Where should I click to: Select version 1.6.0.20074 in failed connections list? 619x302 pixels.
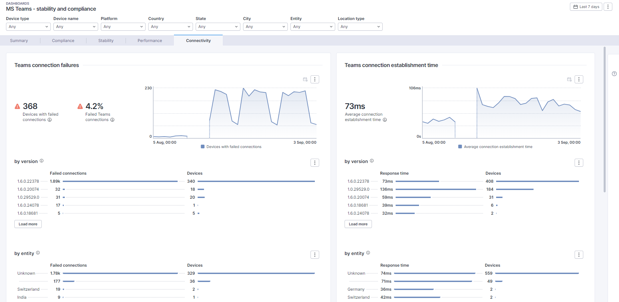click(x=28, y=189)
